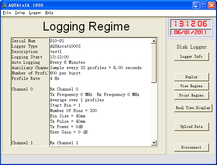This screenshot has height=165, width=217.
Task: Open the Real Time Display
Action: click(193, 108)
